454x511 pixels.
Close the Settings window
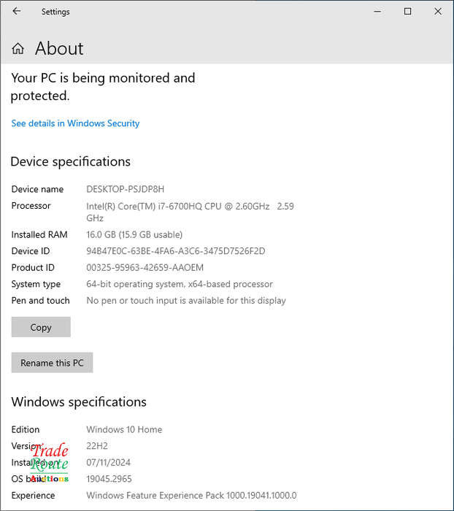pos(438,12)
